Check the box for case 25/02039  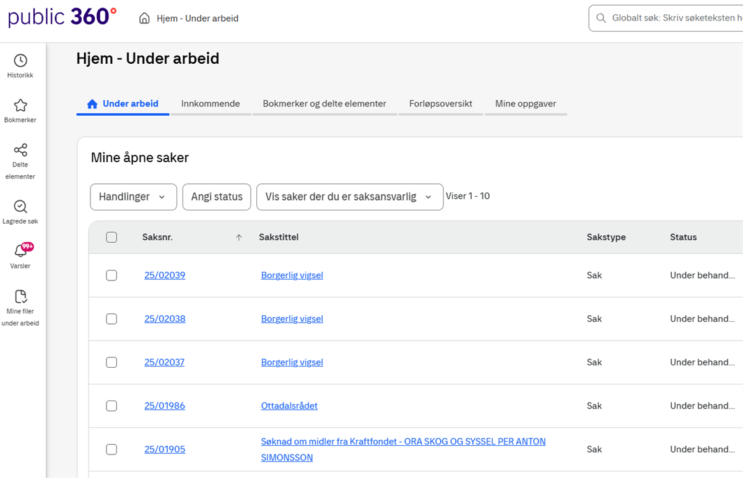111,276
